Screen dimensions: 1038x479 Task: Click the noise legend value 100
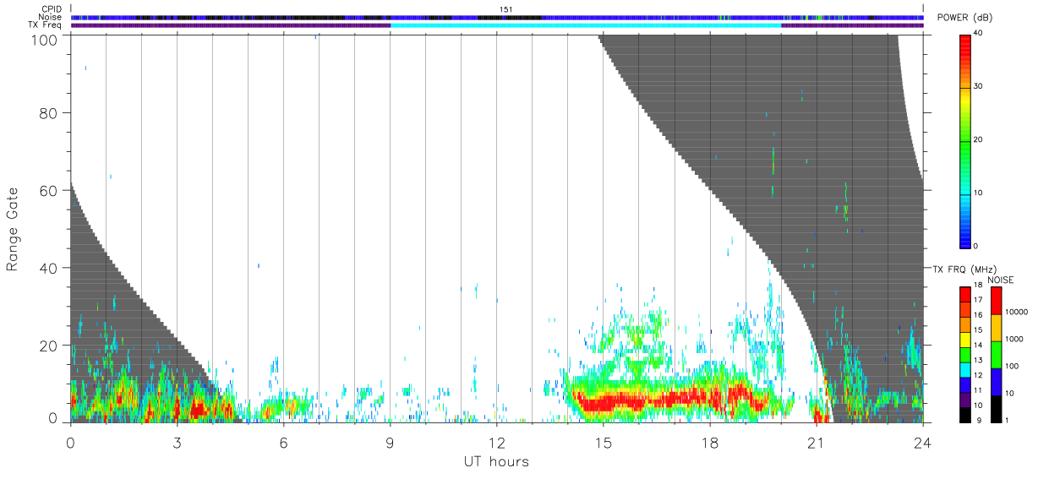(1013, 366)
